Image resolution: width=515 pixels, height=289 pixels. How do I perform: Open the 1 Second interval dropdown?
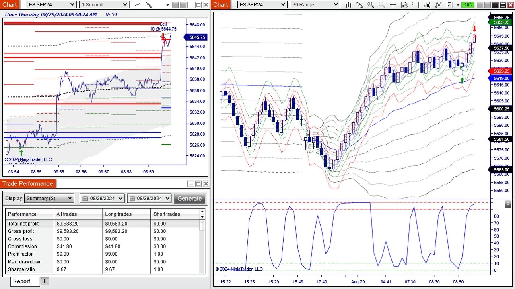(104, 5)
